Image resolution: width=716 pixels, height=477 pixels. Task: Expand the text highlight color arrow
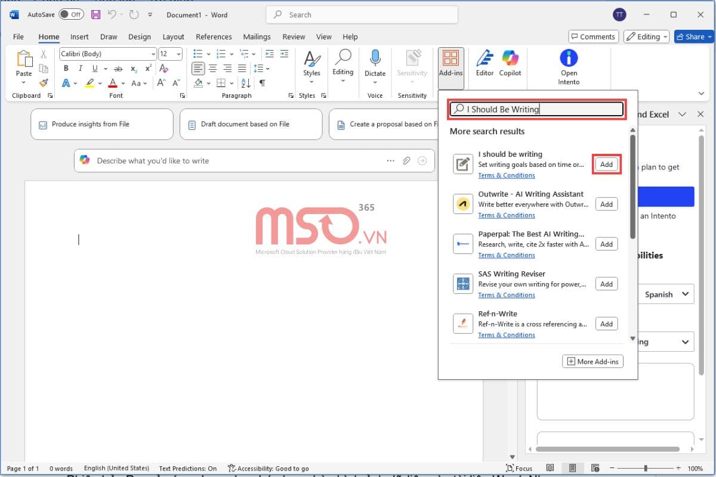100,83
